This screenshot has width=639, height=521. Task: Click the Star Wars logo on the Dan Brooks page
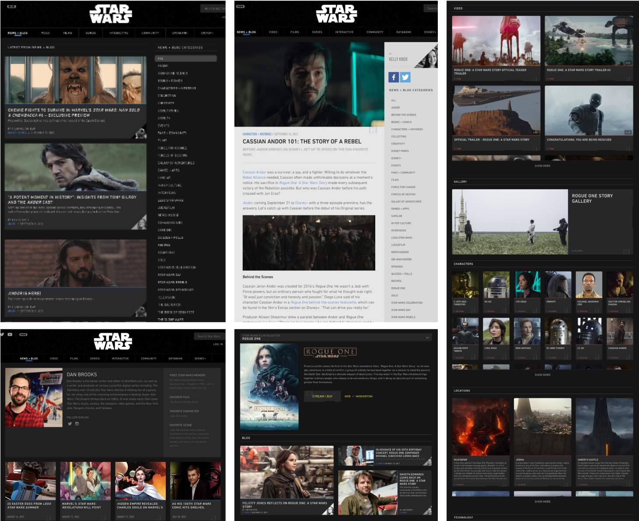pyautogui.click(x=113, y=341)
